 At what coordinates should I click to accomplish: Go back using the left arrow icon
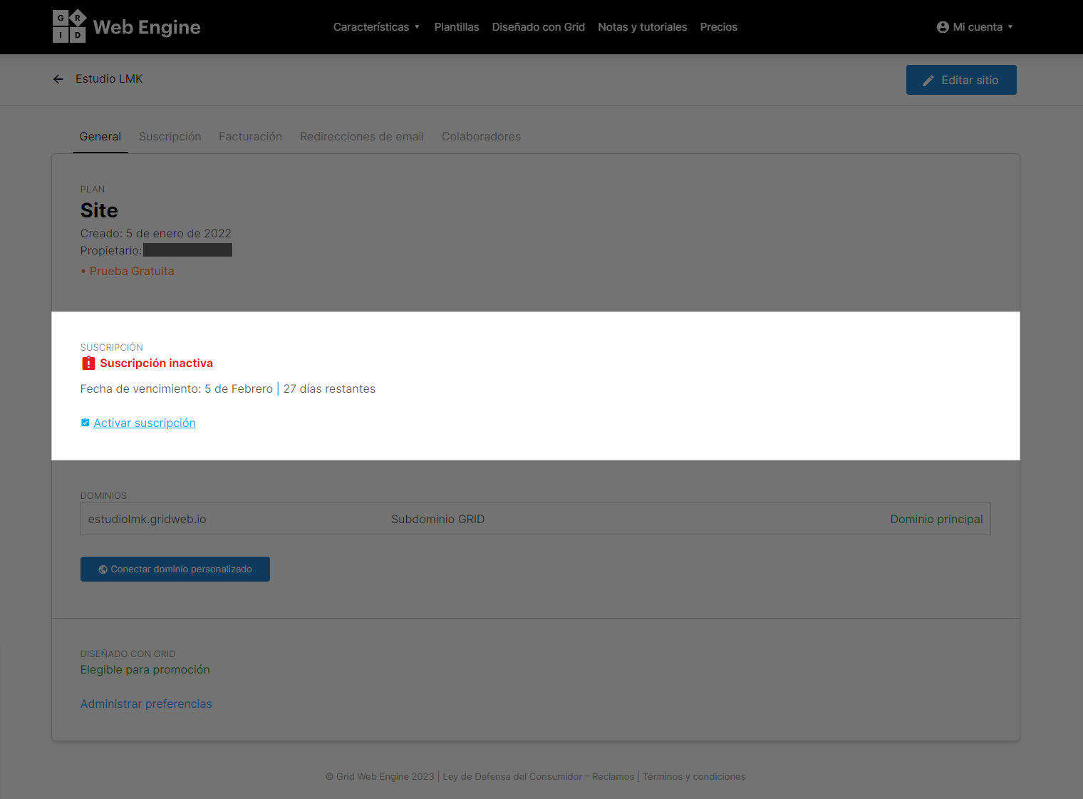(x=58, y=79)
